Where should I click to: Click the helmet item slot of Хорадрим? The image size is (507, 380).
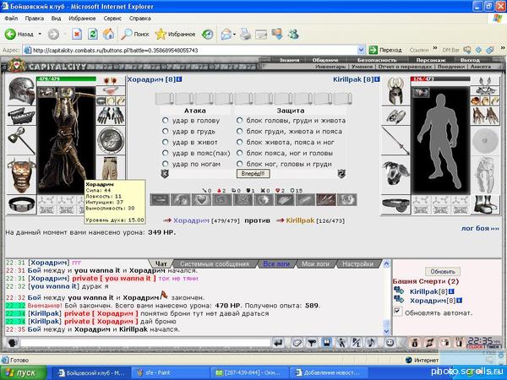(21, 91)
